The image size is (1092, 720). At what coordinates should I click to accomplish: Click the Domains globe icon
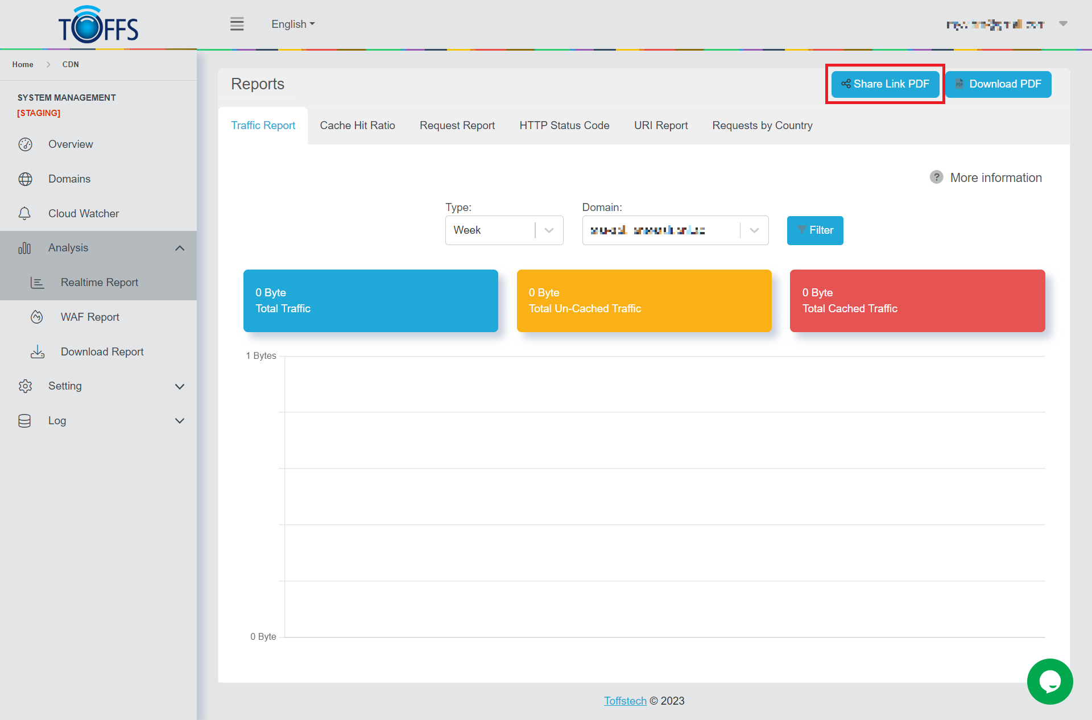25,179
